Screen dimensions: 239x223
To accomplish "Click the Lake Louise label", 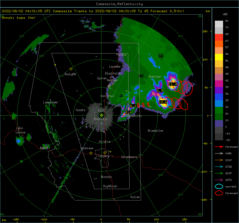I will point(21,130).
